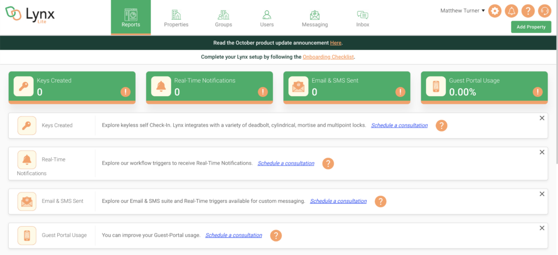Click the key icon in Keys Created row
Image resolution: width=558 pixels, height=255 pixels.
pyautogui.click(x=27, y=126)
